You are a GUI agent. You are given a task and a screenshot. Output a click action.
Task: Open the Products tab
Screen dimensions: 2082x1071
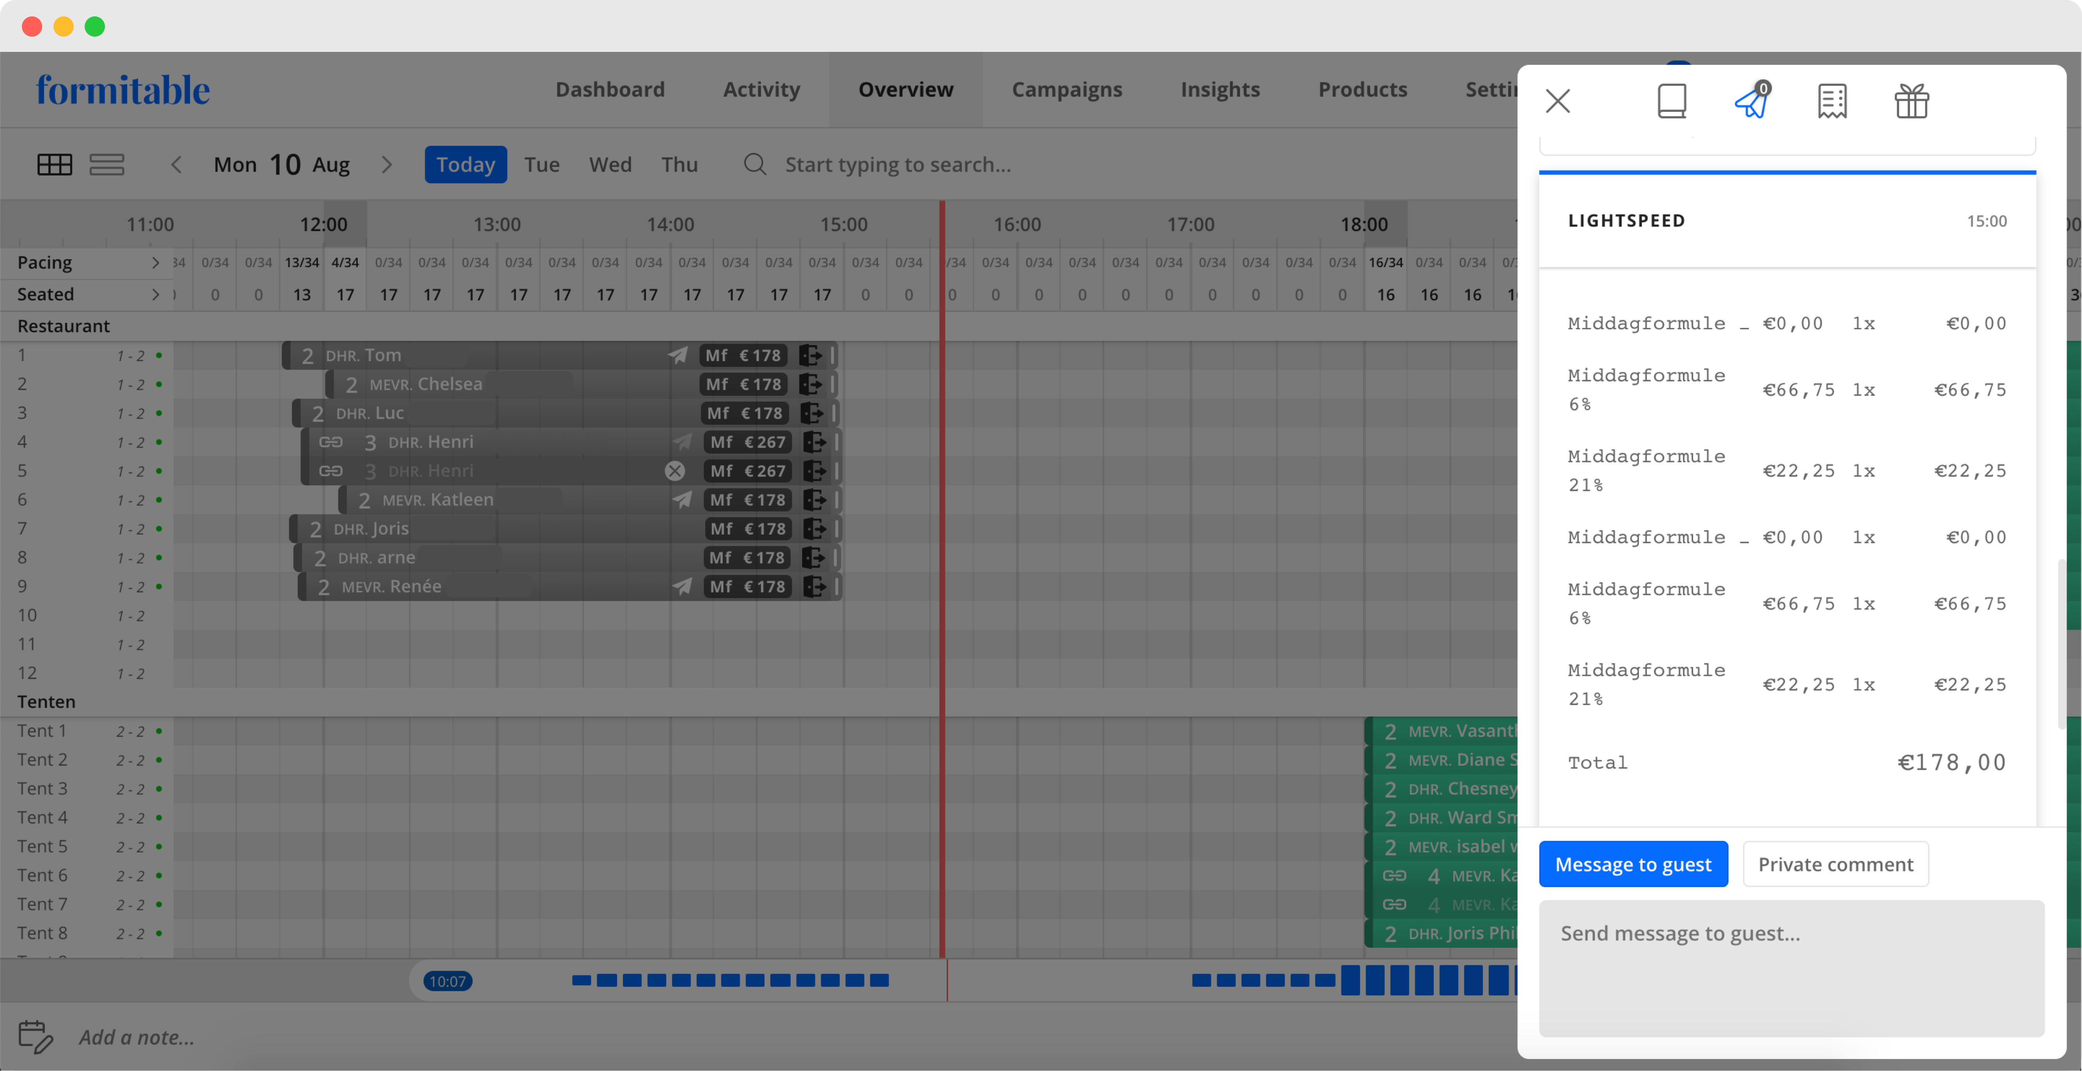coord(1363,89)
